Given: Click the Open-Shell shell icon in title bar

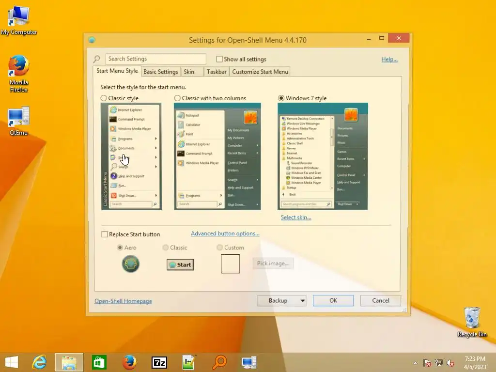Looking at the screenshot, I should point(92,40).
